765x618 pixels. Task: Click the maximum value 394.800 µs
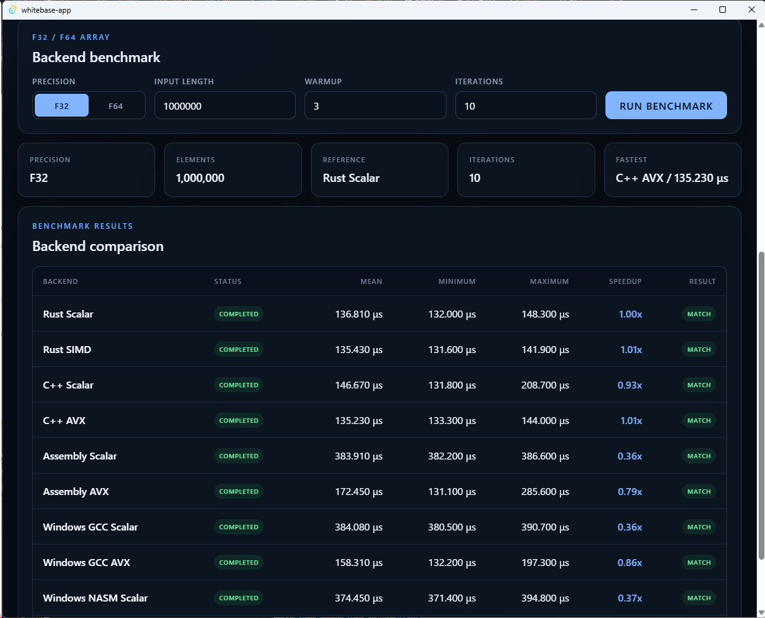pos(545,598)
